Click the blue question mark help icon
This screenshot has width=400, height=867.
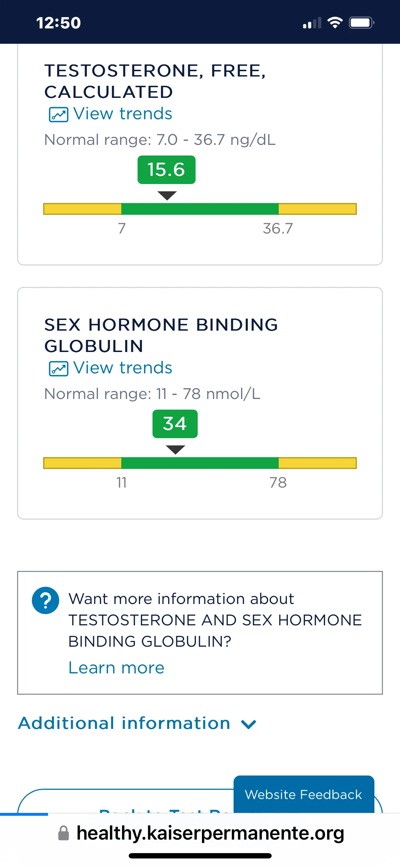(46, 600)
